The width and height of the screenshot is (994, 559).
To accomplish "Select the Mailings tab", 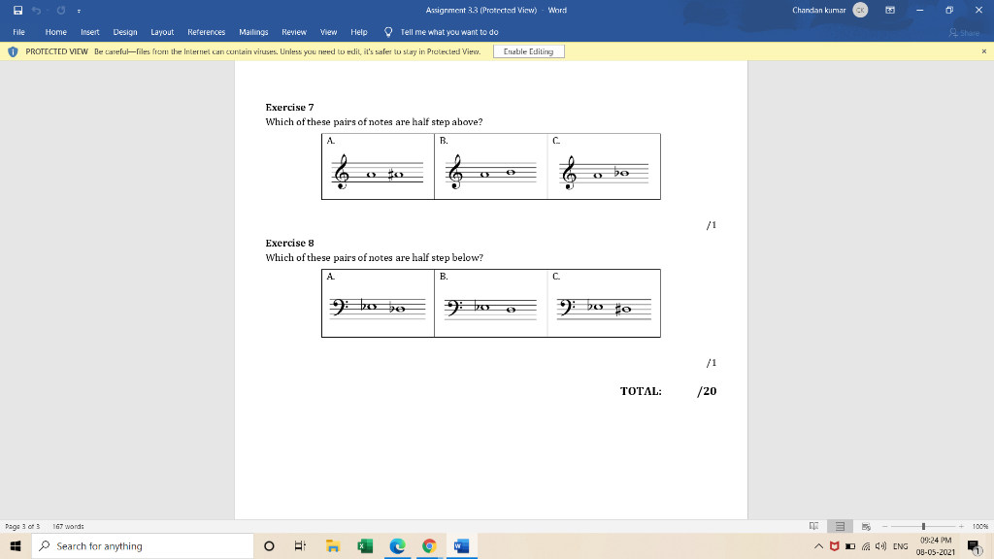I will (253, 32).
